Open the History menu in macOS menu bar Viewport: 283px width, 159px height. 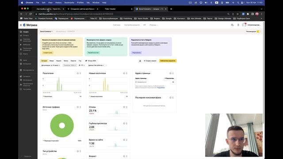[58, 3]
